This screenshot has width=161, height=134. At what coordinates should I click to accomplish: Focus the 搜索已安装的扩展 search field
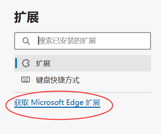83,41
